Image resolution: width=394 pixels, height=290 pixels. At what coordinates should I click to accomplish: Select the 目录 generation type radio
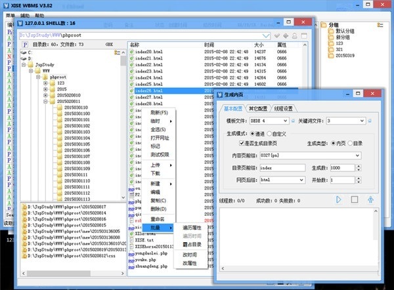(x=350, y=143)
